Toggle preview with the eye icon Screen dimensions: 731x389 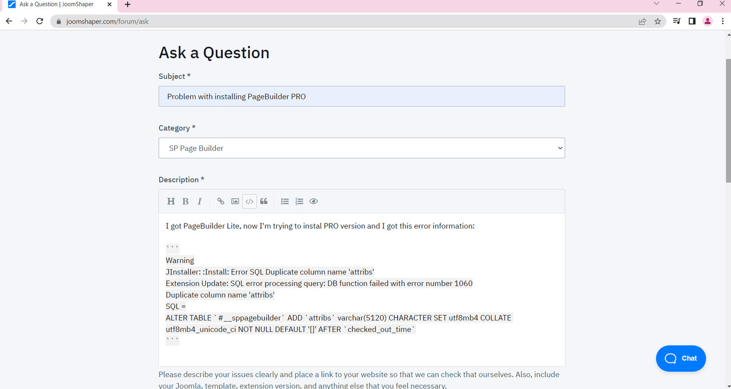(x=314, y=201)
